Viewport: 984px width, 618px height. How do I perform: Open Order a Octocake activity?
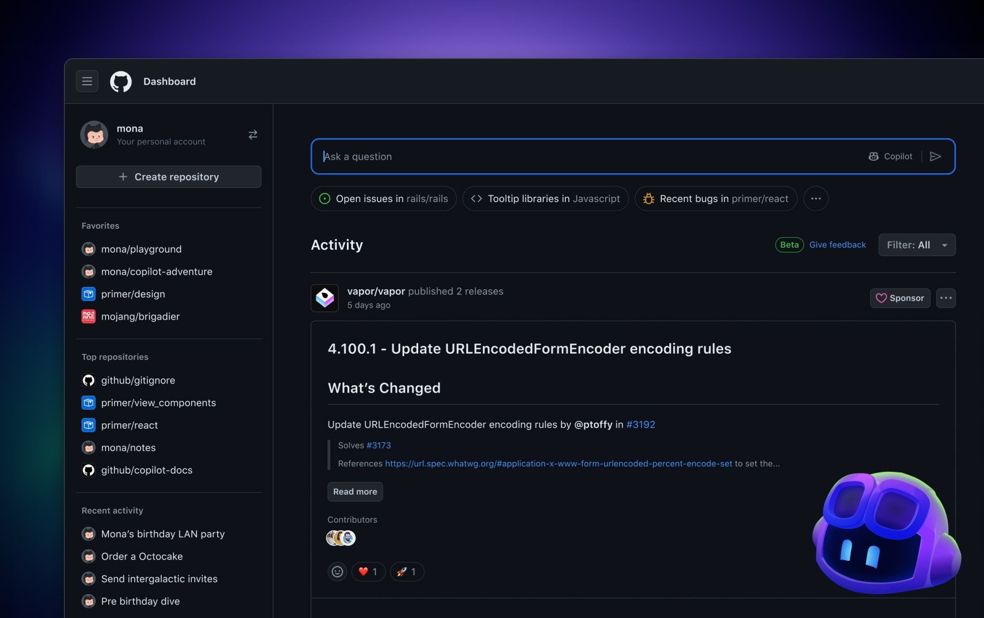point(141,557)
